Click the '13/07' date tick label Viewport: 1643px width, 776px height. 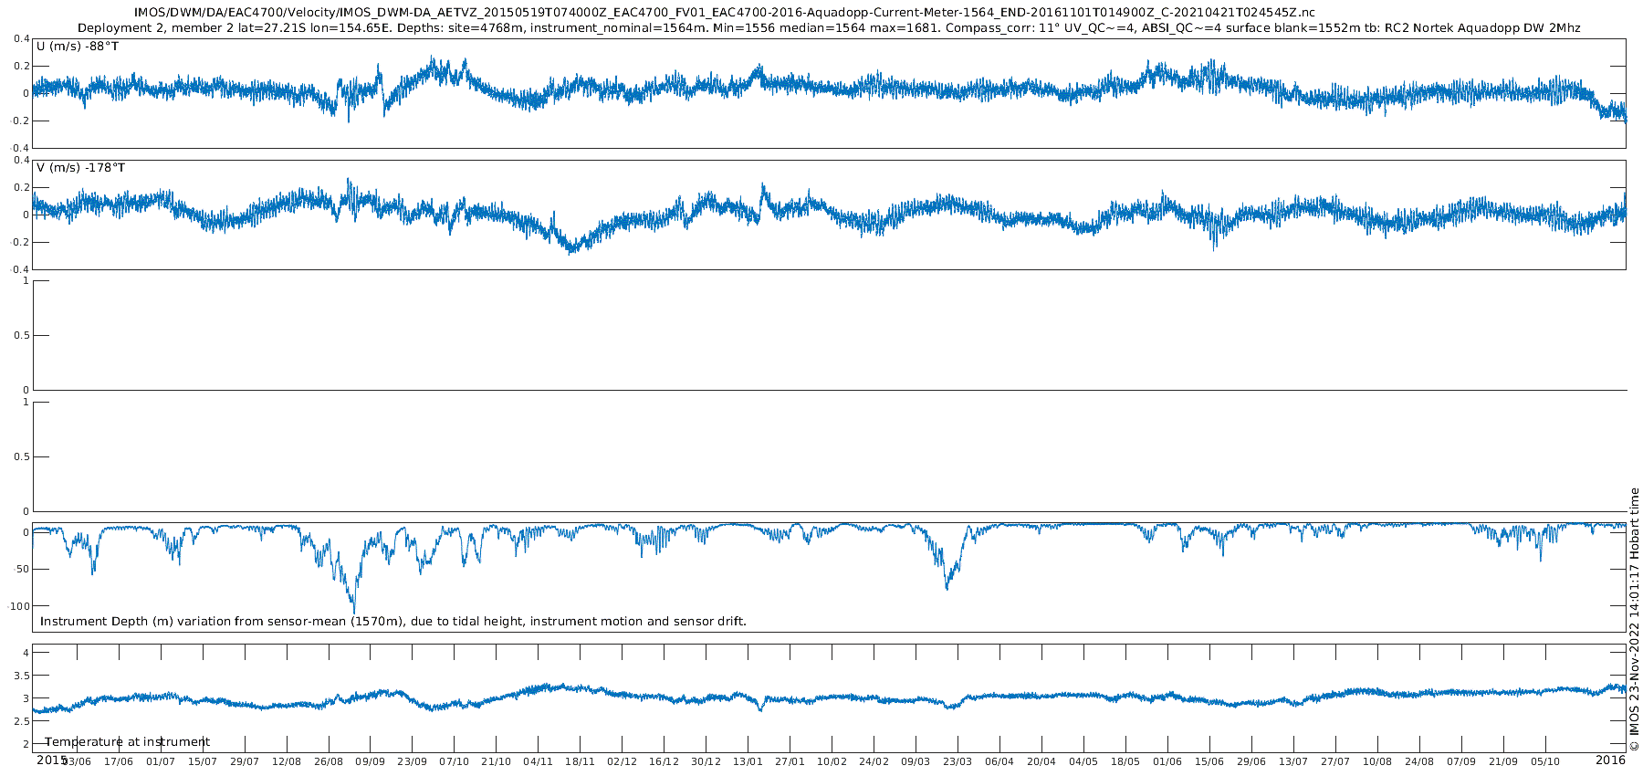[x=1294, y=761]
